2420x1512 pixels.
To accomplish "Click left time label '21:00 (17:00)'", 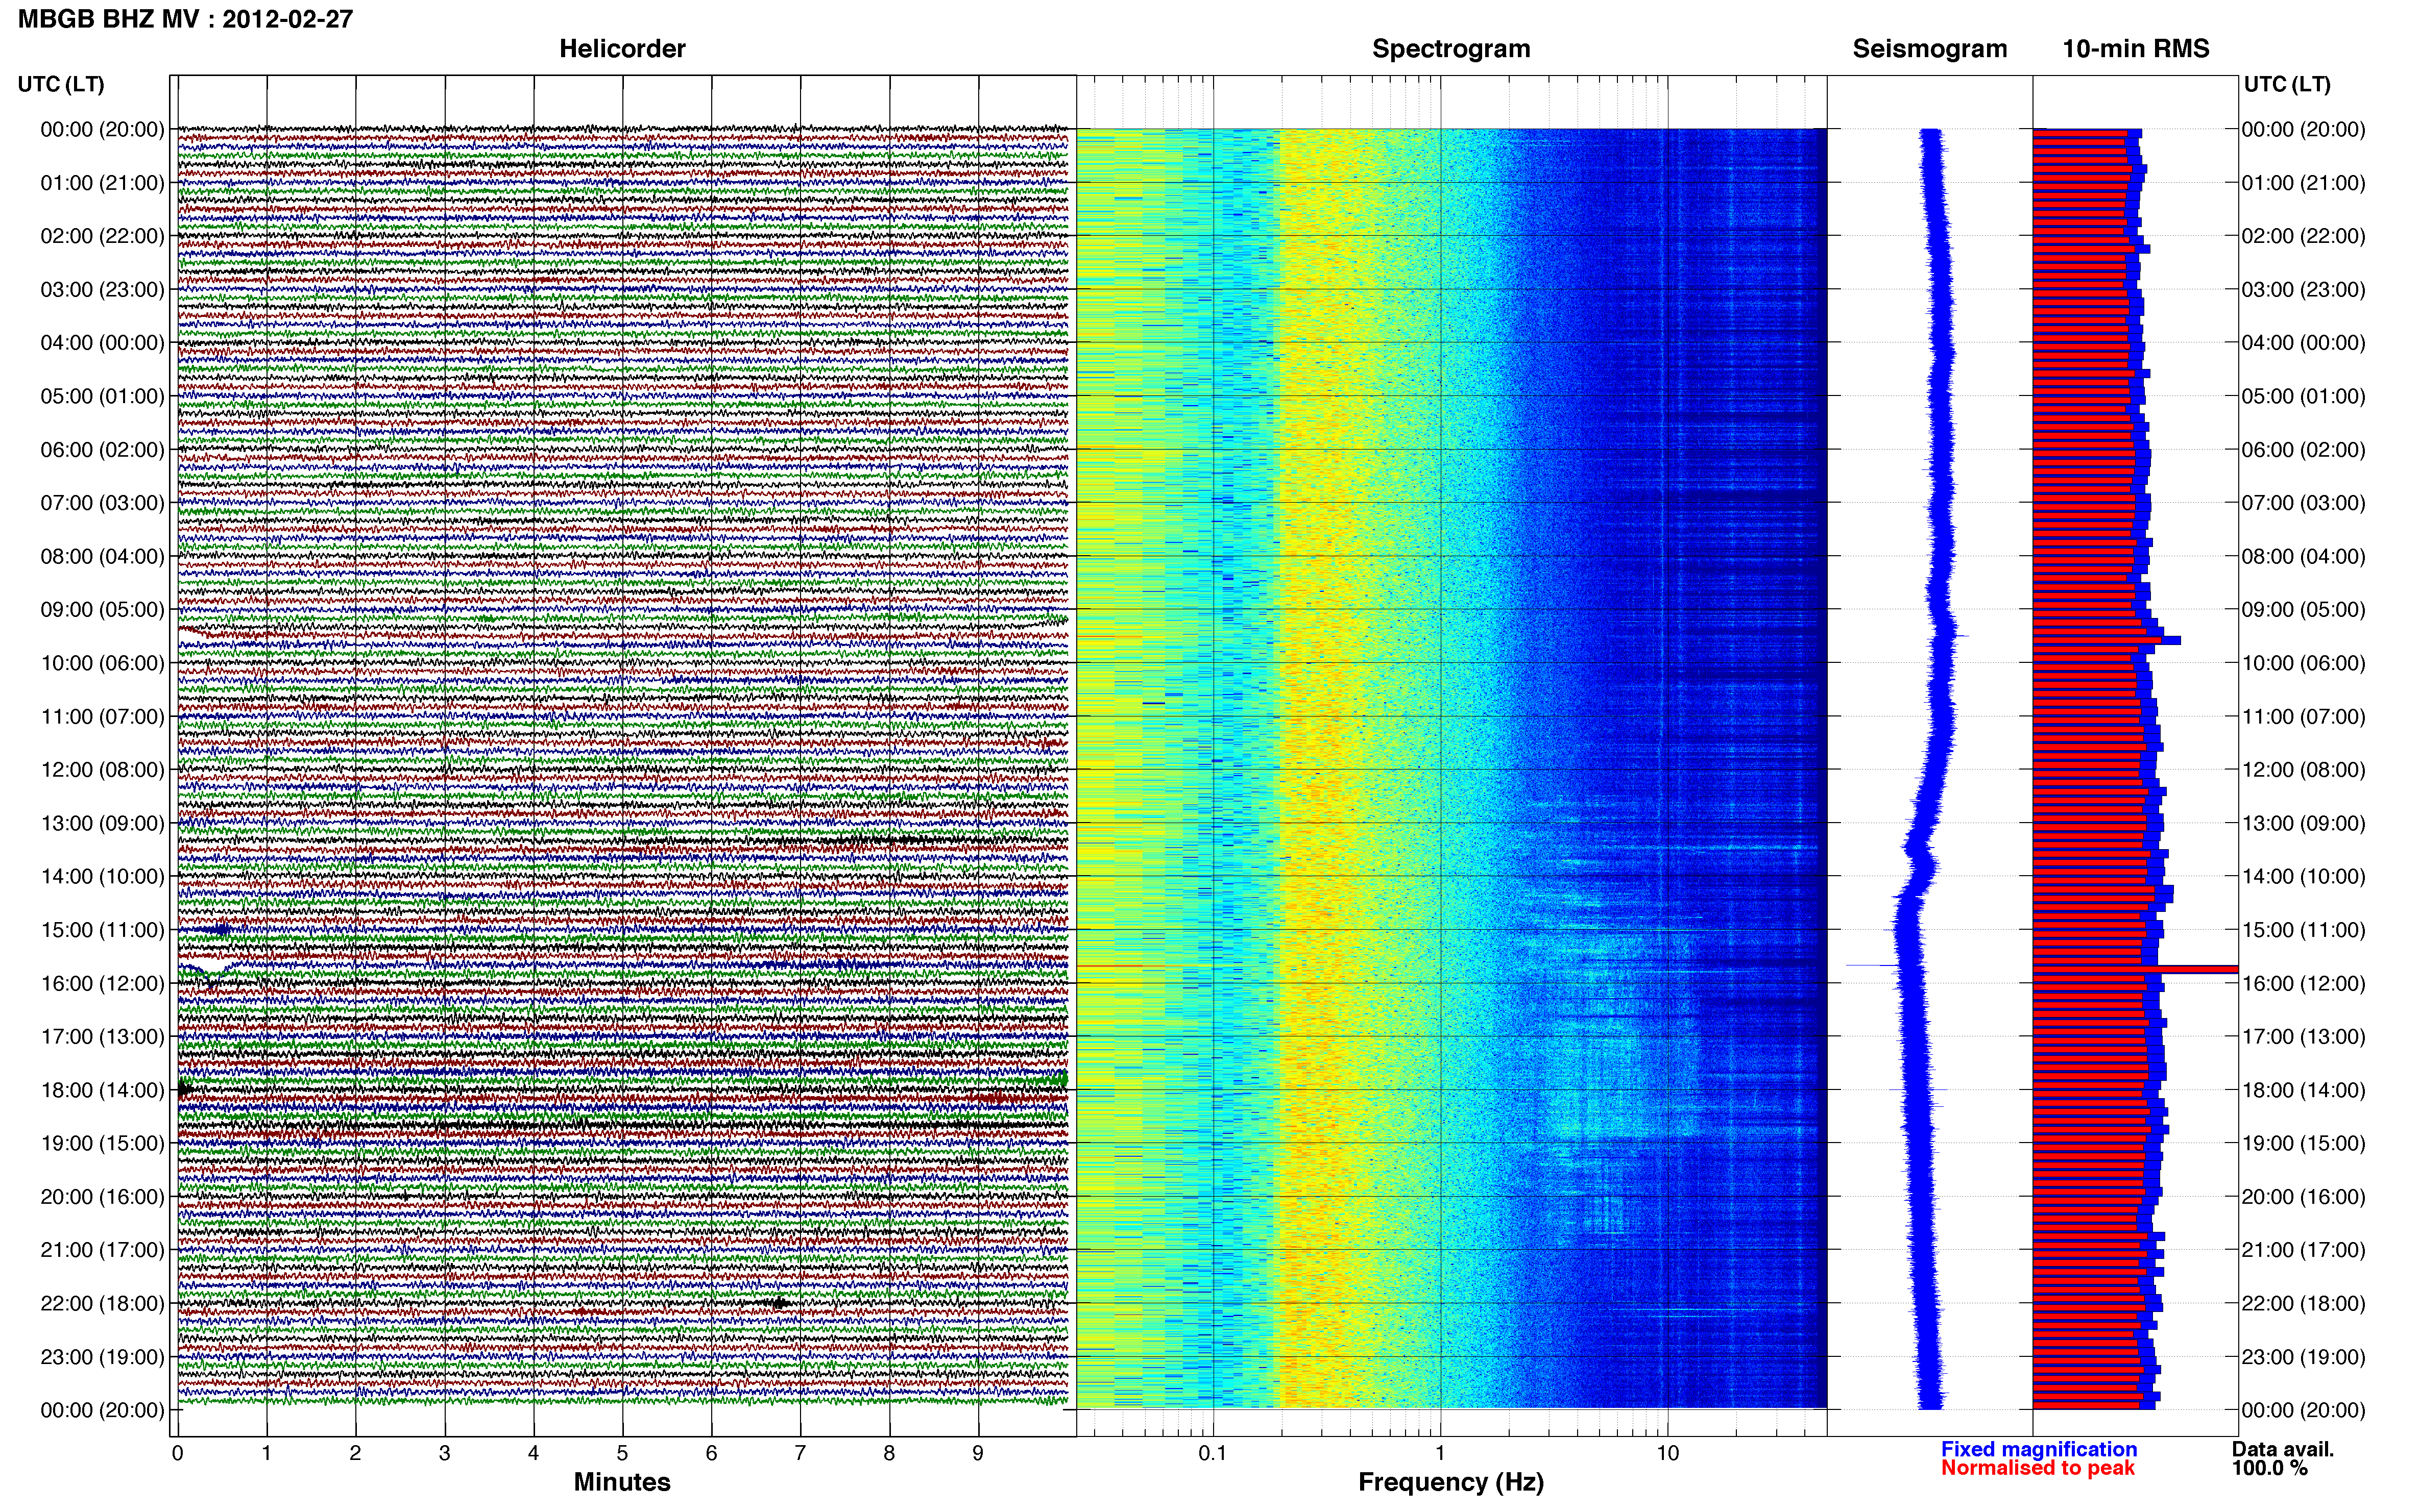I will pyautogui.click(x=102, y=1250).
